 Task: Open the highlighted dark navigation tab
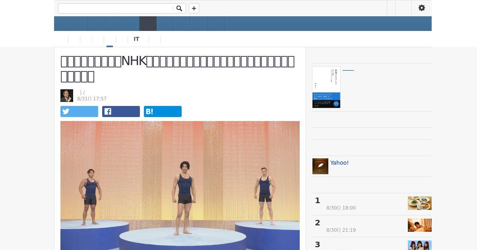click(148, 24)
